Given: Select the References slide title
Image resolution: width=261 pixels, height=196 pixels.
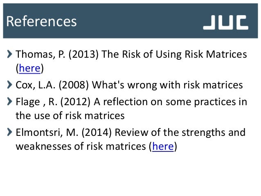Looking at the screenshot, I should (41, 21).
